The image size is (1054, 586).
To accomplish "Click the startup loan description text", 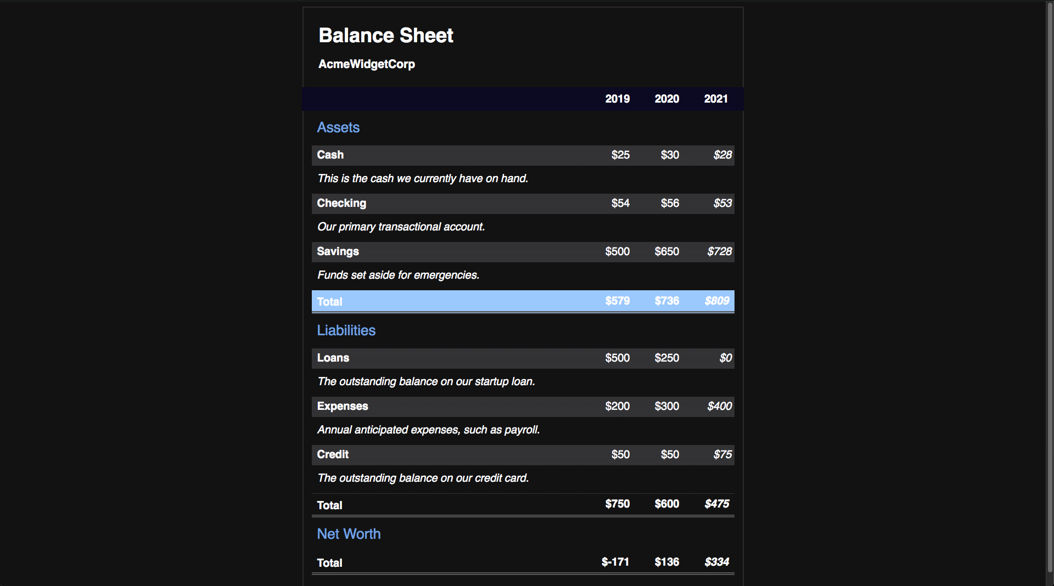I will tap(425, 381).
